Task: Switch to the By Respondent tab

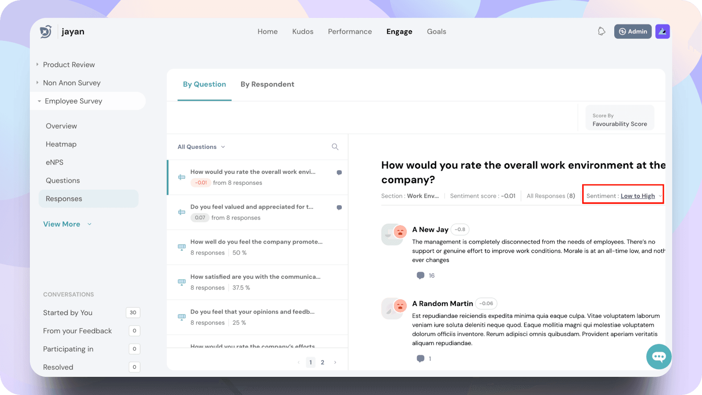Action: [267, 84]
